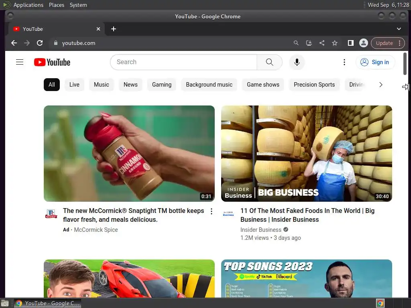Click the Sign in button
The height and width of the screenshot is (308, 411).
(375, 62)
